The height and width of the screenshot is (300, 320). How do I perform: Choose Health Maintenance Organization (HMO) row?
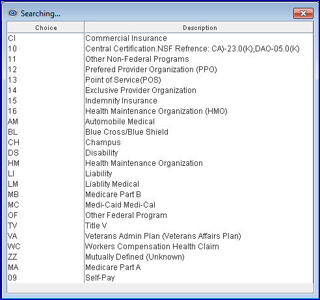coord(161,111)
